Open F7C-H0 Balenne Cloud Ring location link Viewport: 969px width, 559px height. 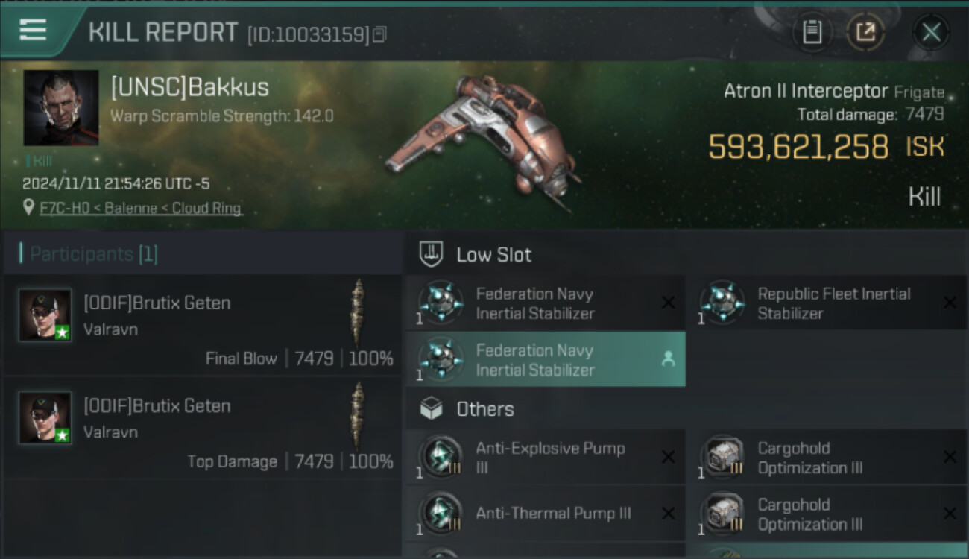point(141,209)
